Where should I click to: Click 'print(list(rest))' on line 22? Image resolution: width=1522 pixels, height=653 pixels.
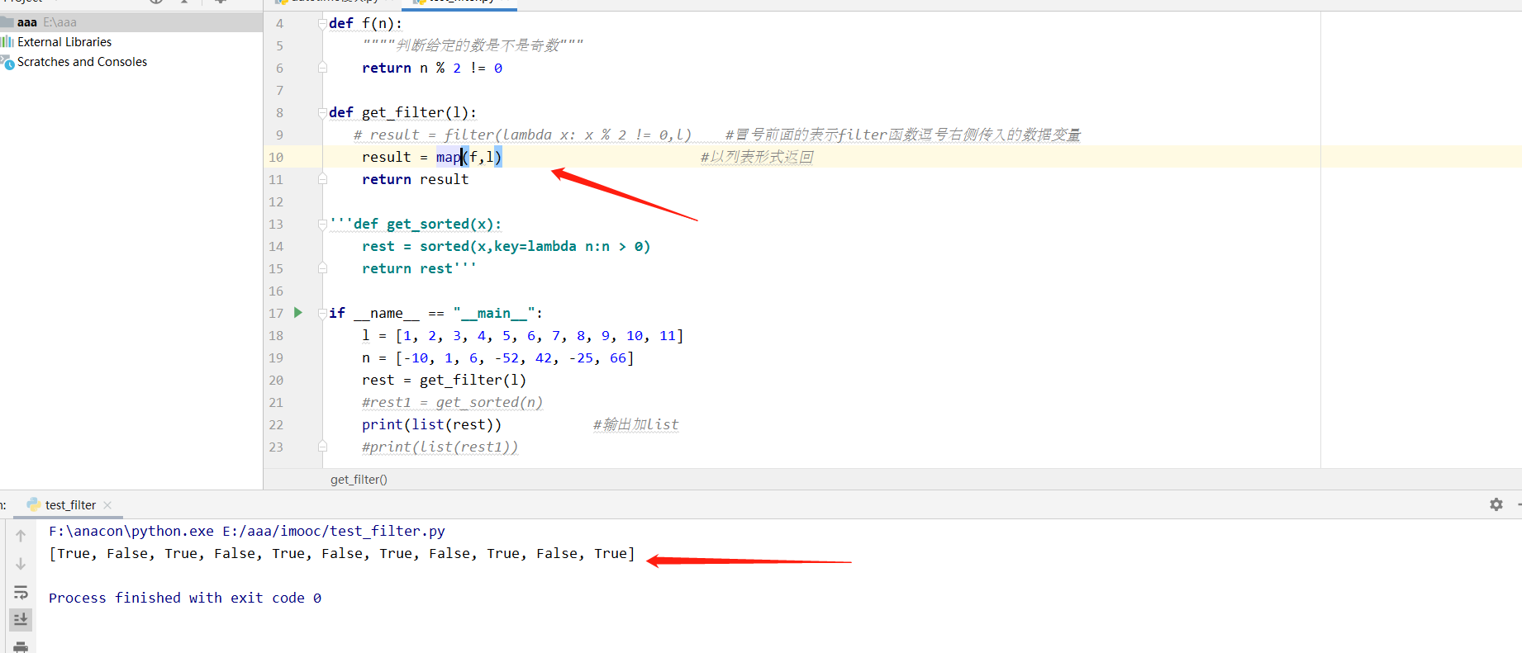point(431,424)
